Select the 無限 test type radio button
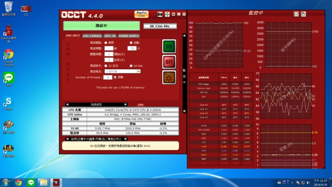 [106, 42]
